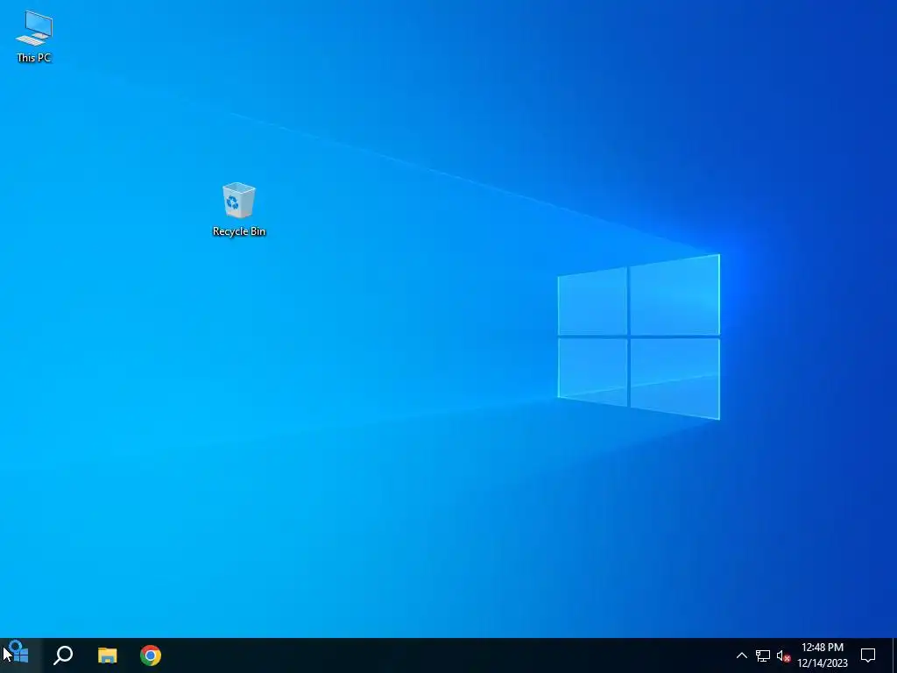Open network status tray icon
The height and width of the screenshot is (673, 897).
click(x=763, y=655)
